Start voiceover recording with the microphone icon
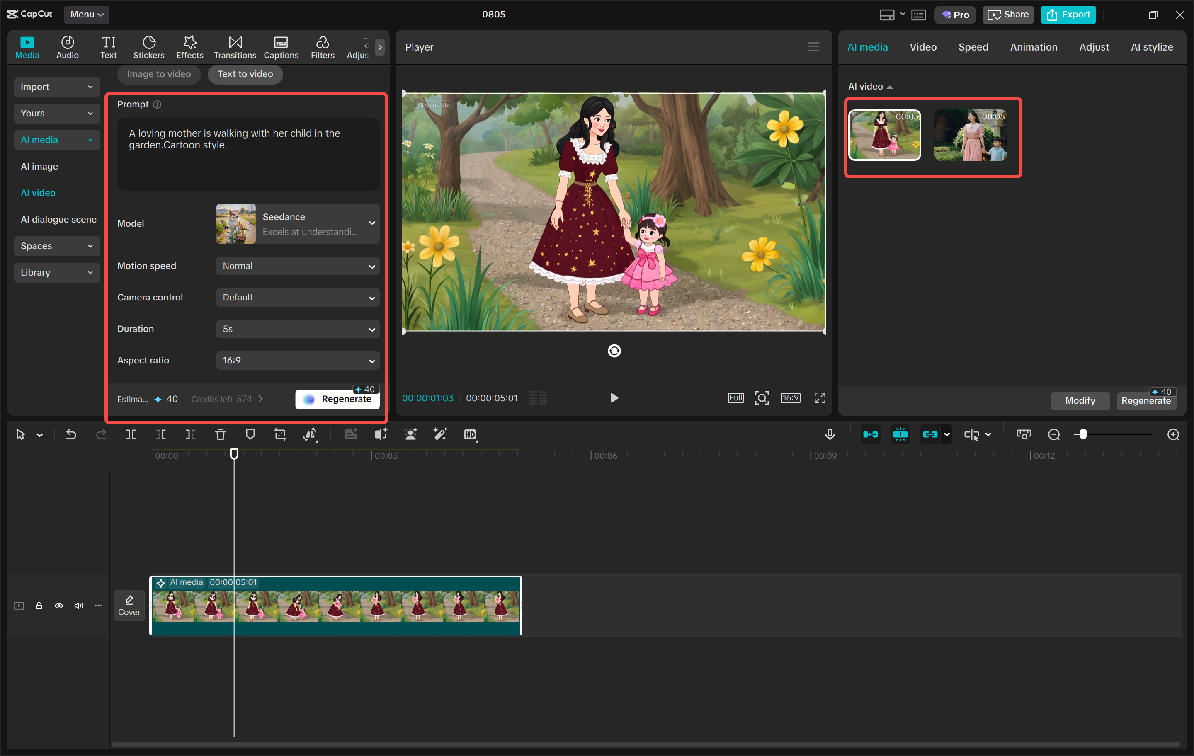 click(830, 434)
